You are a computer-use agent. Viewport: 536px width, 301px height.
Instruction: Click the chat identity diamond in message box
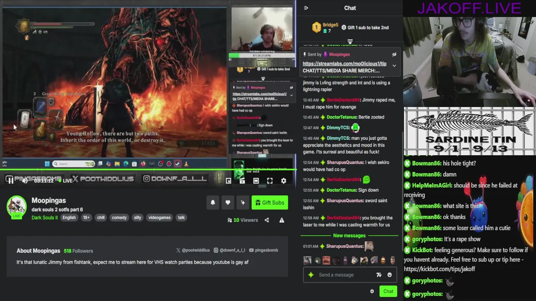click(x=311, y=275)
